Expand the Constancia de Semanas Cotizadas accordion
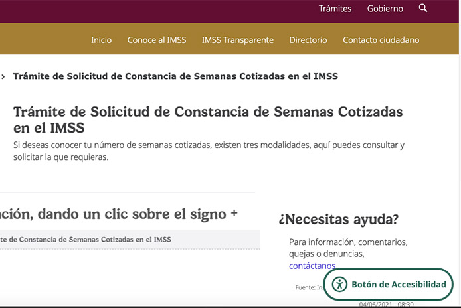 [x=85, y=239]
